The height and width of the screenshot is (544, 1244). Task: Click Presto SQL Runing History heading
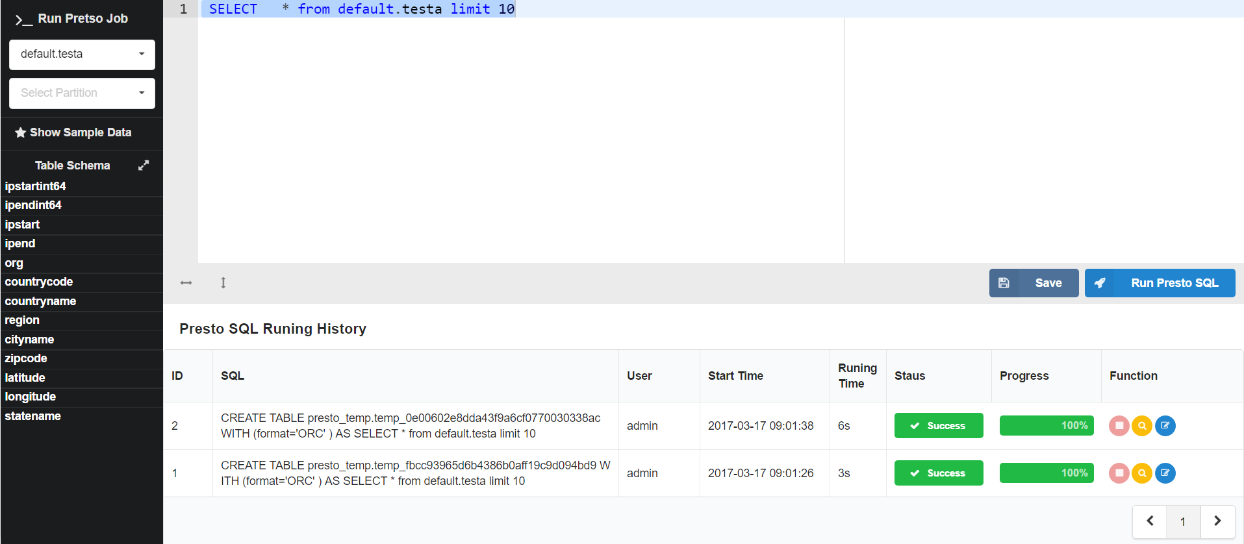[x=273, y=329]
